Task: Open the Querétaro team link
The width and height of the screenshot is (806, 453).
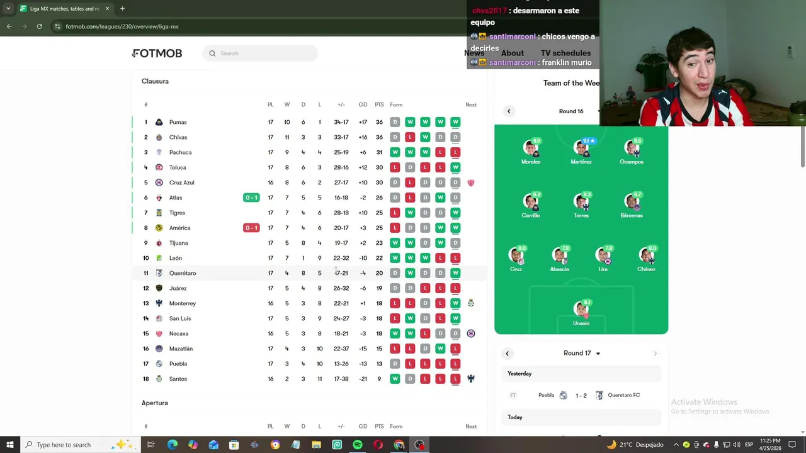Action: tap(183, 273)
